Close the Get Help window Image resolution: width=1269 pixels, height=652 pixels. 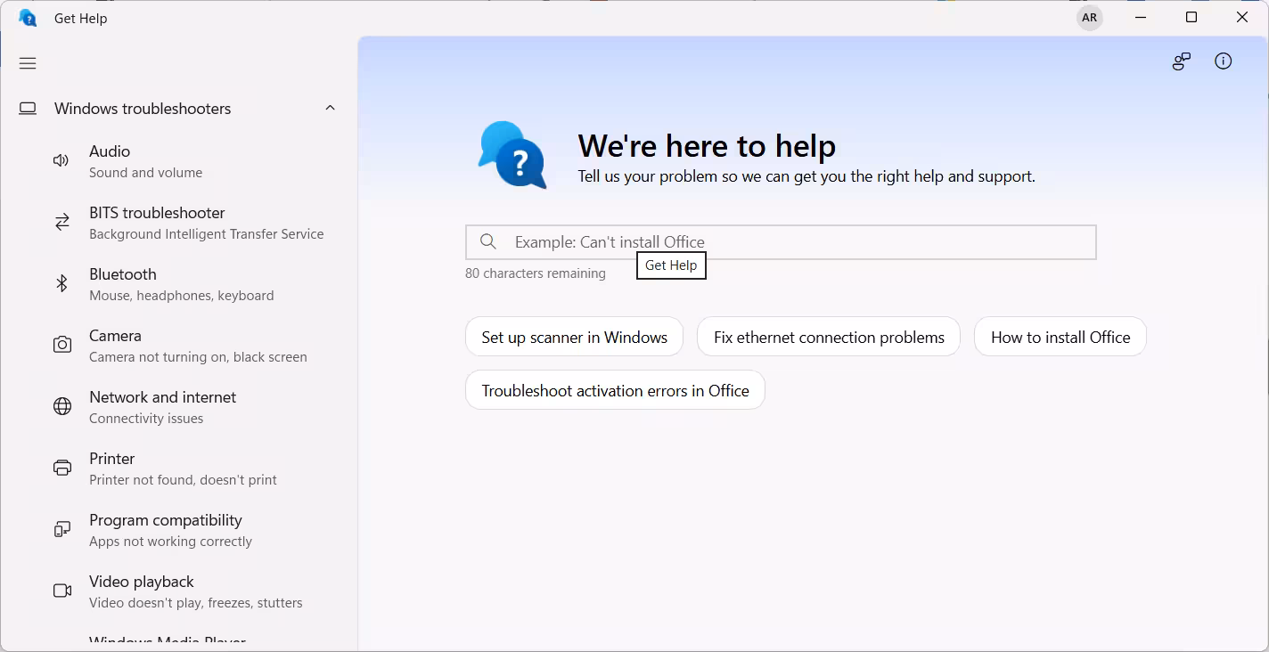coord(1242,18)
